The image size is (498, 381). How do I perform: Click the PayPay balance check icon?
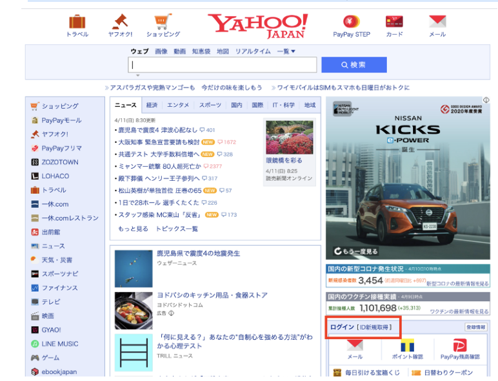[460, 346]
